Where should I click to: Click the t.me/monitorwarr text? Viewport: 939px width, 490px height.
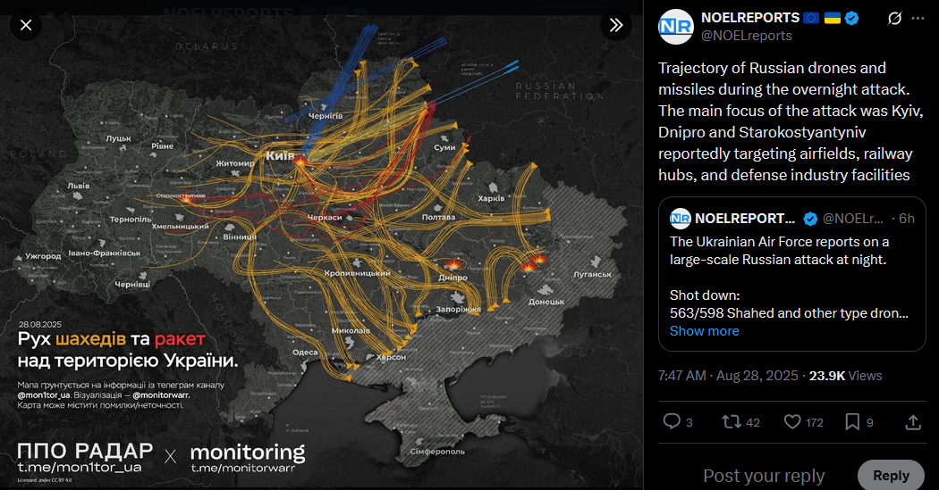coord(243,468)
